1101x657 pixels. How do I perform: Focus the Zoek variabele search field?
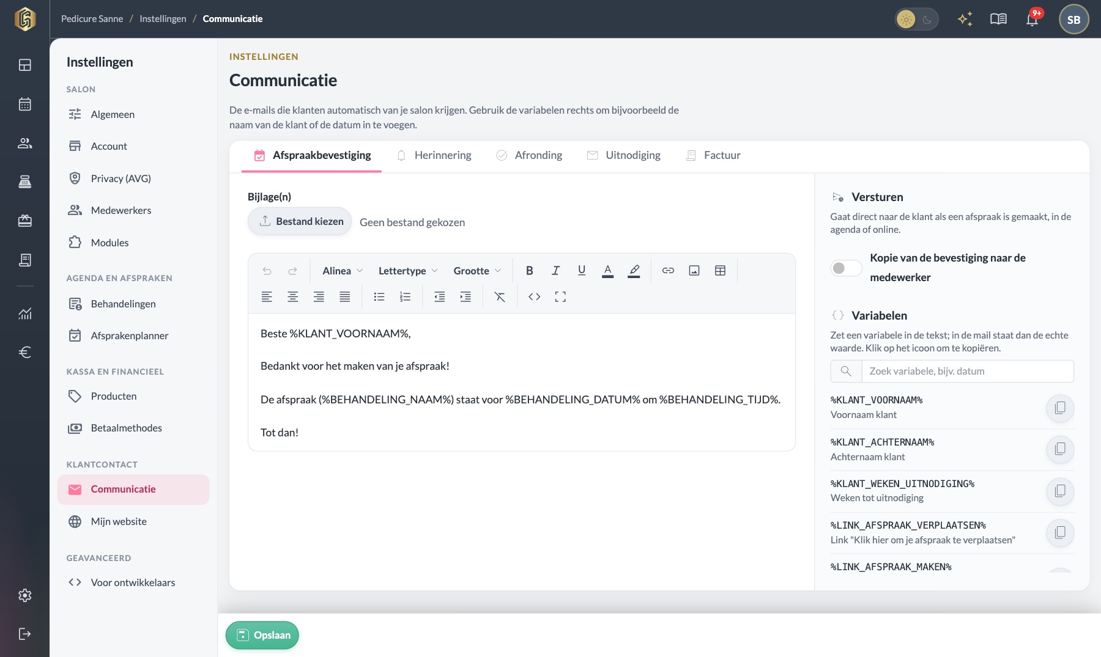tap(967, 371)
